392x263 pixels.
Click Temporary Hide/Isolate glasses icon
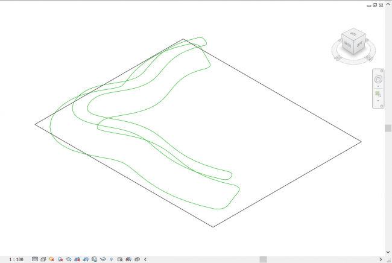(103, 259)
